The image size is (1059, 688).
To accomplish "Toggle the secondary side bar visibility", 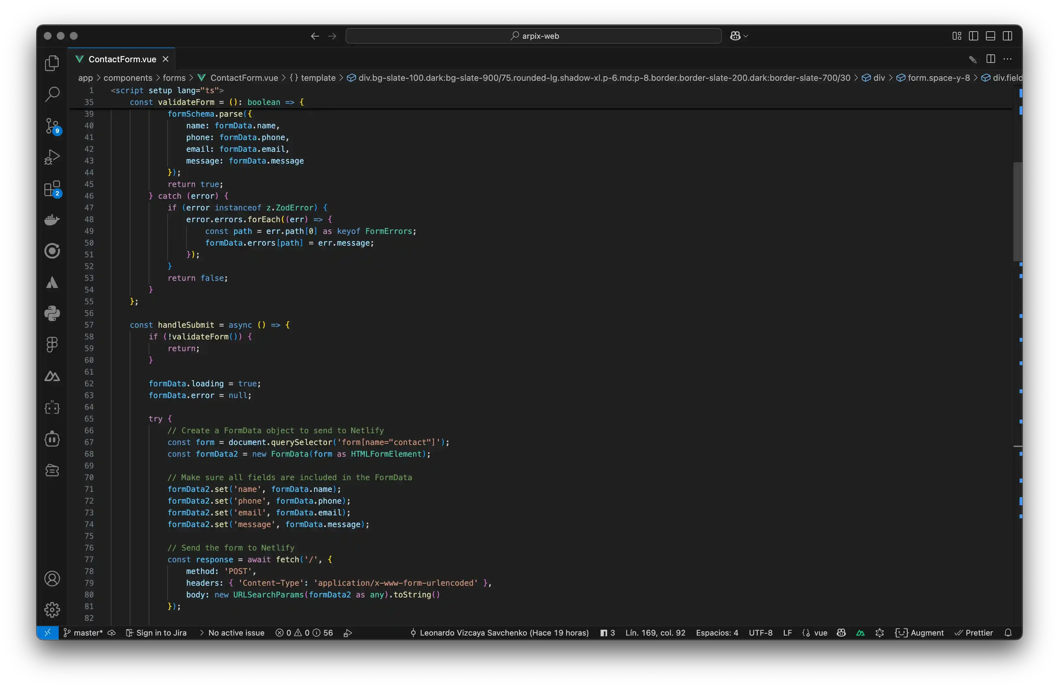I will pos(1007,36).
